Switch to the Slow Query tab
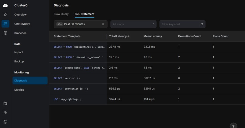 coord(61,14)
